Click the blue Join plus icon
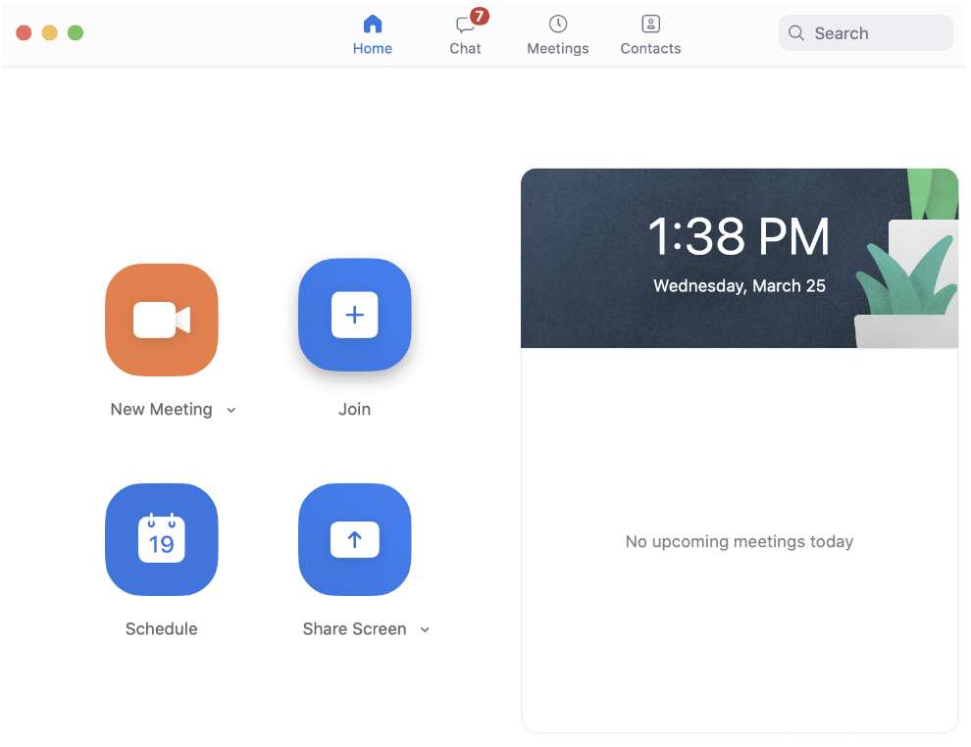The image size is (971, 747). point(355,315)
